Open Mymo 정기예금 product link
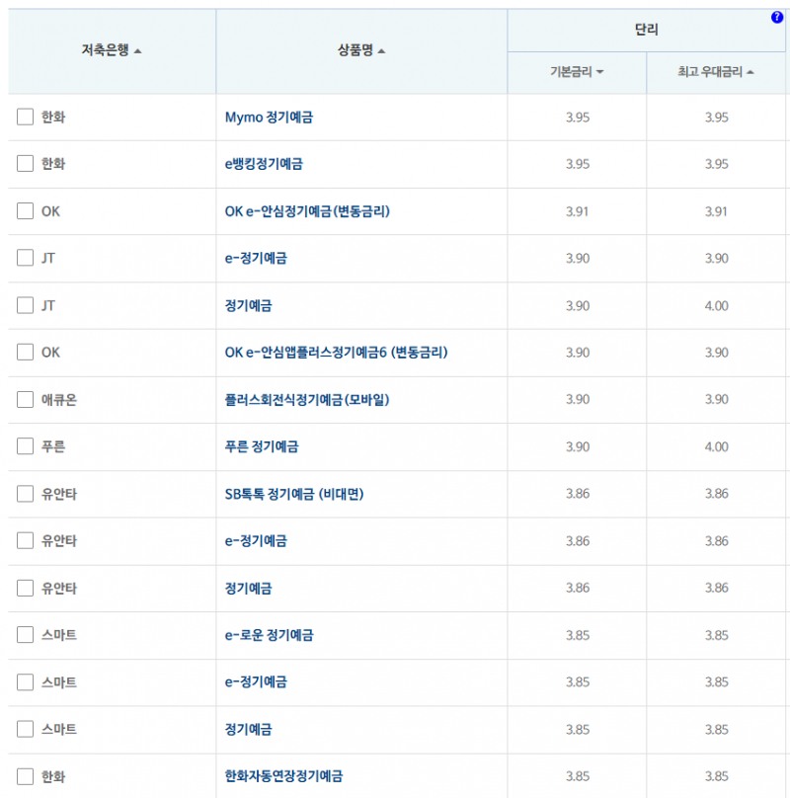790x798 pixels. tap(269, 118)
